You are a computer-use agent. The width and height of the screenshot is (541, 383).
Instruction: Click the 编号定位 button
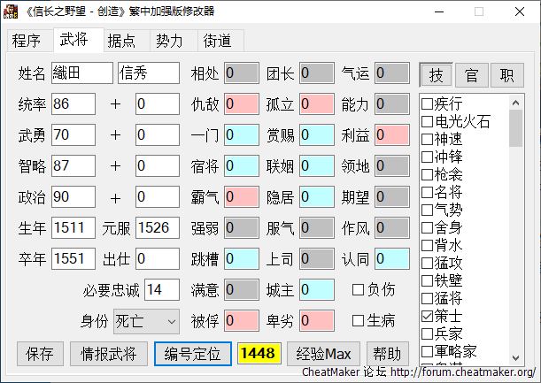[193, 354]
